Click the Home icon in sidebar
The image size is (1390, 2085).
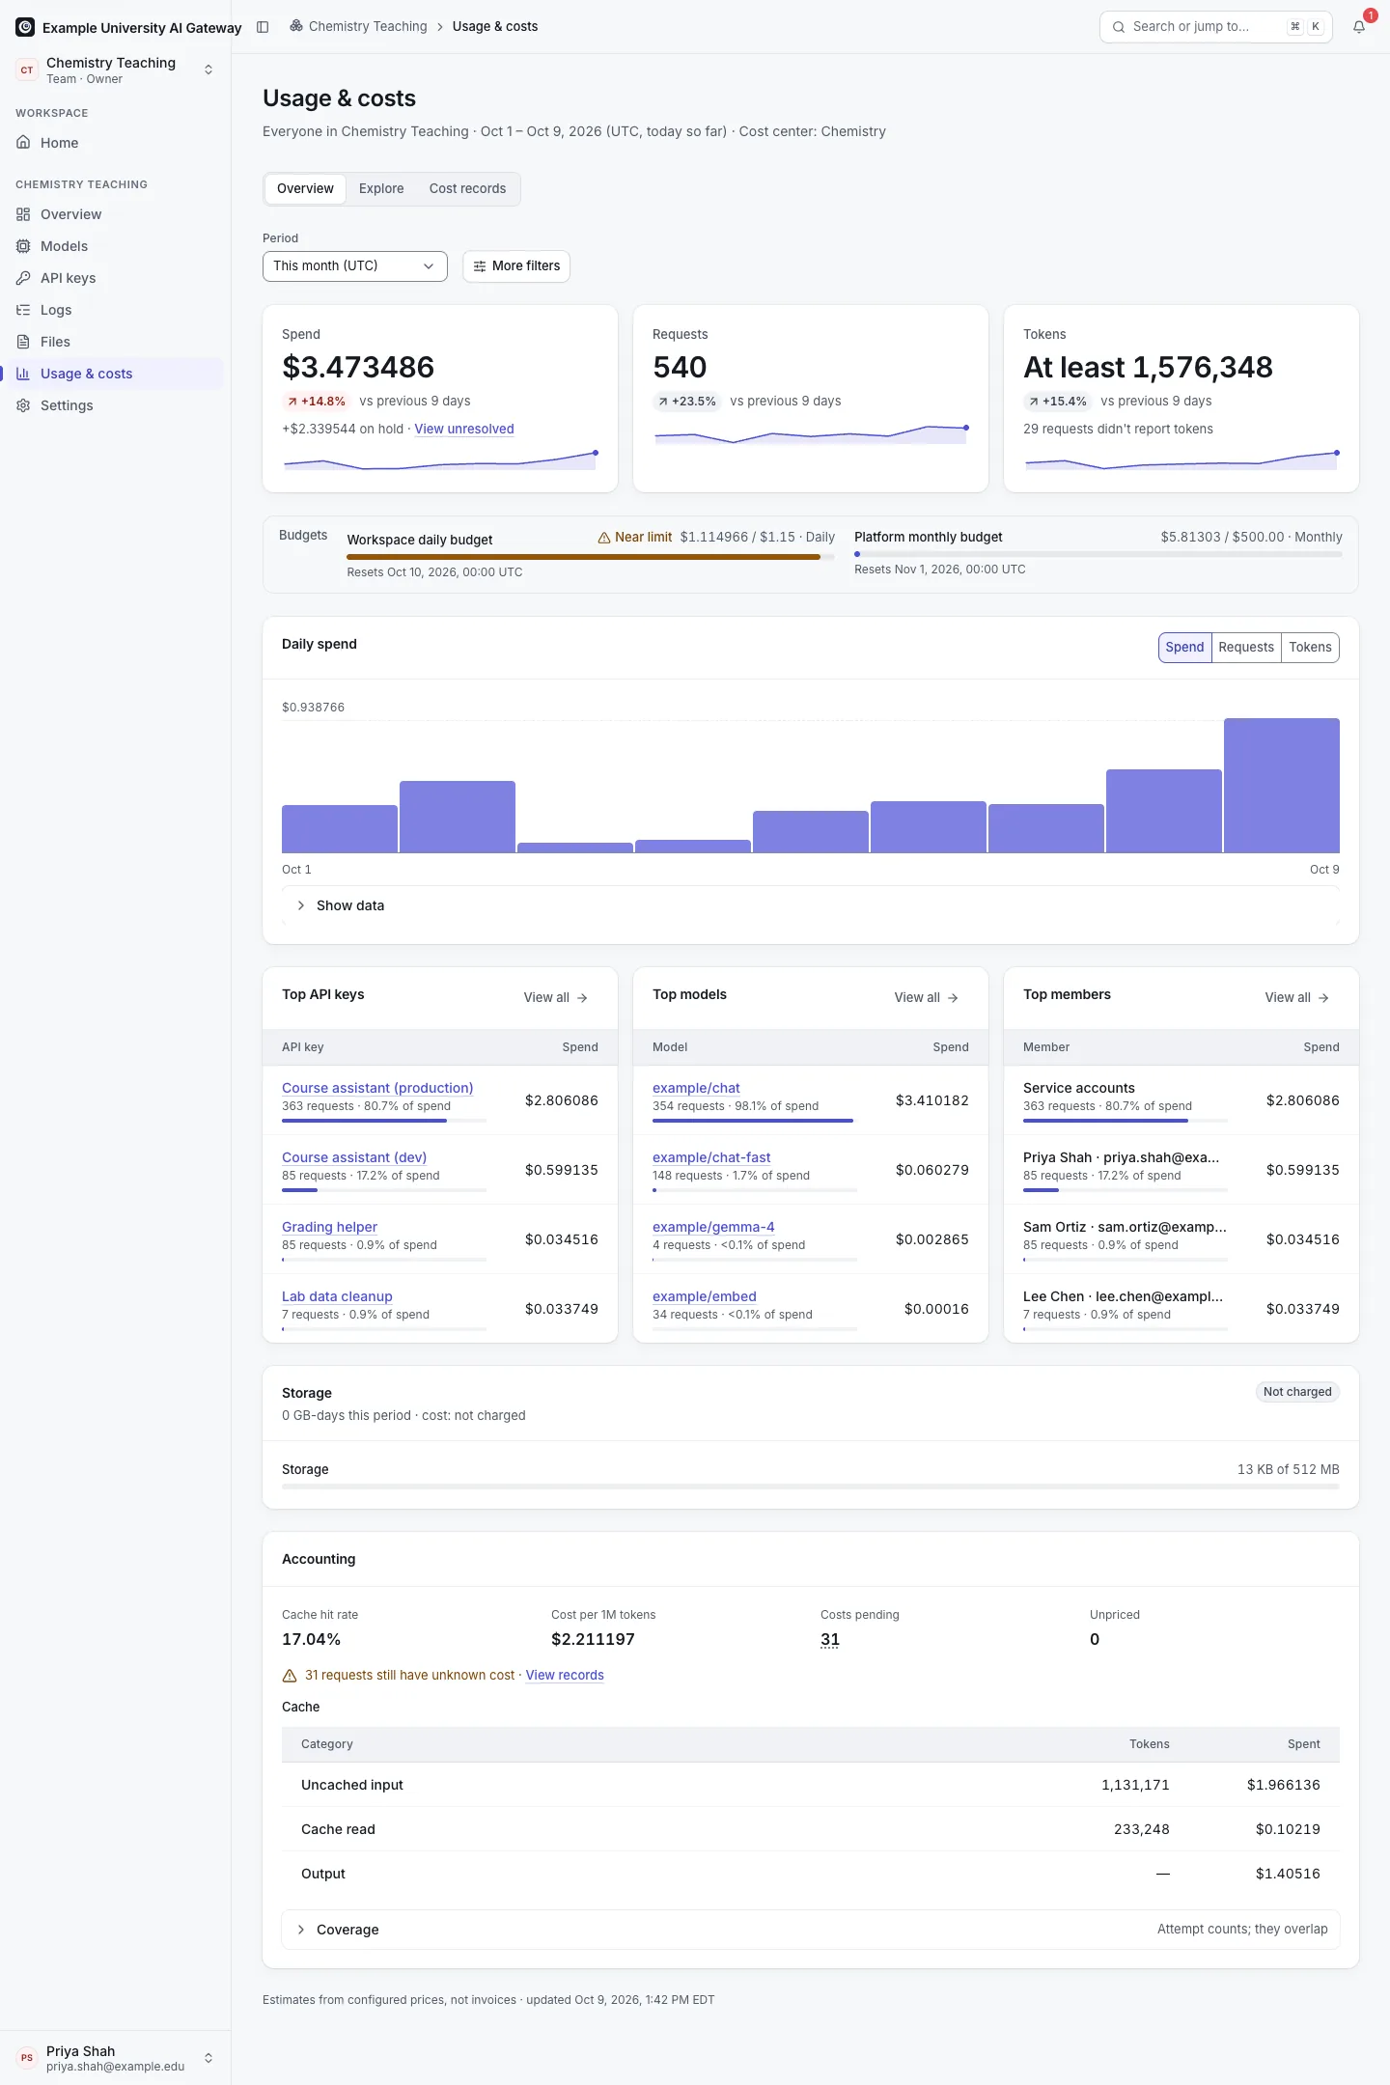pos(23,143)
